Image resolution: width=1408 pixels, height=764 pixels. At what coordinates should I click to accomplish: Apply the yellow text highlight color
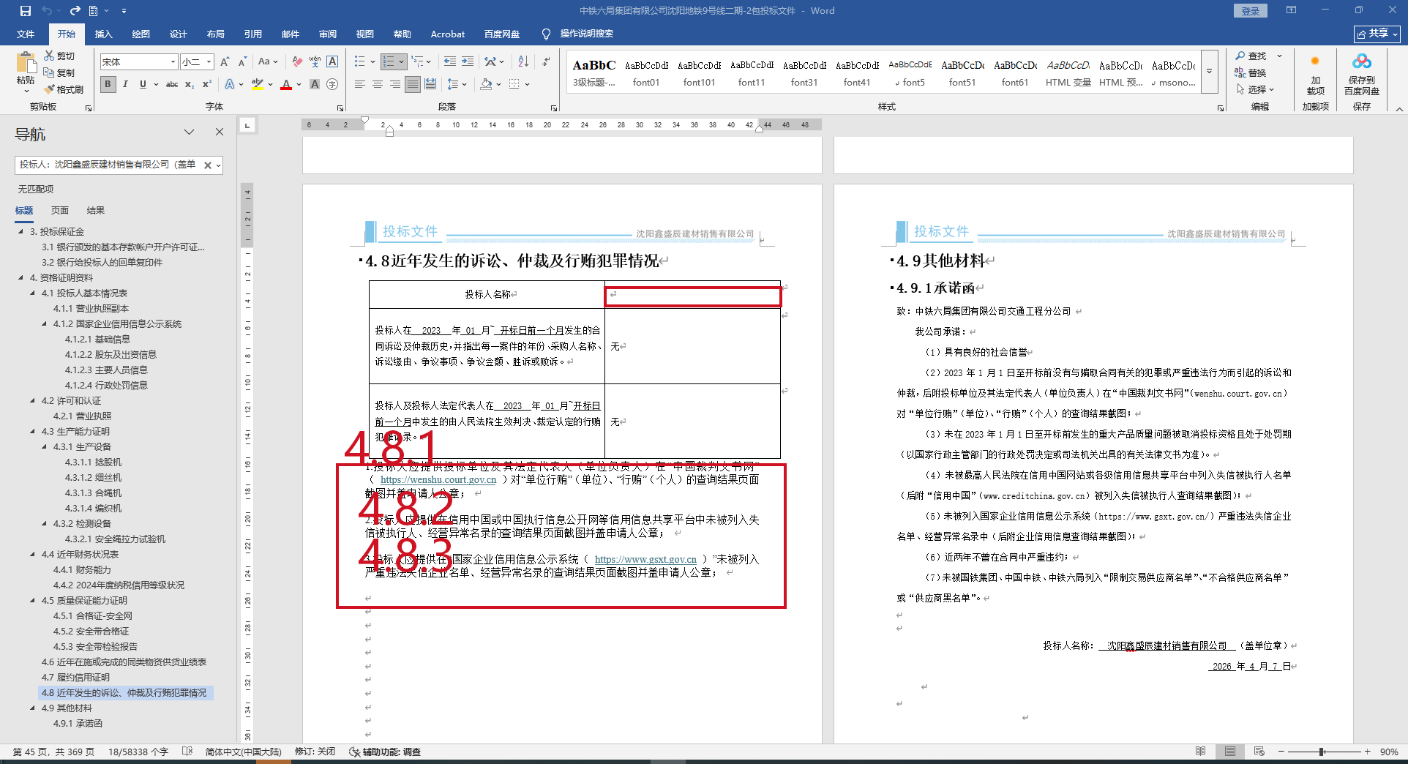tap(257, 84)
